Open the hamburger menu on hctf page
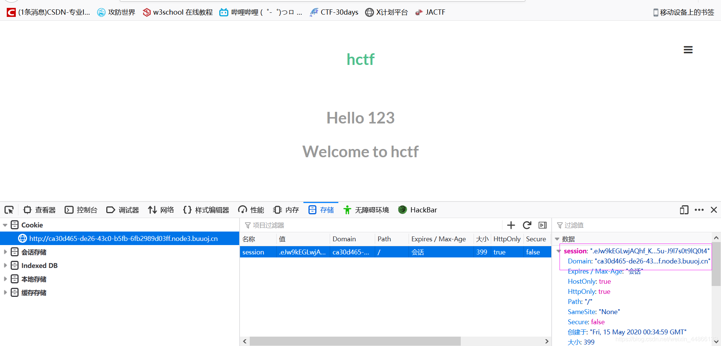Screen dimensions: 721x346 (688, 50)
